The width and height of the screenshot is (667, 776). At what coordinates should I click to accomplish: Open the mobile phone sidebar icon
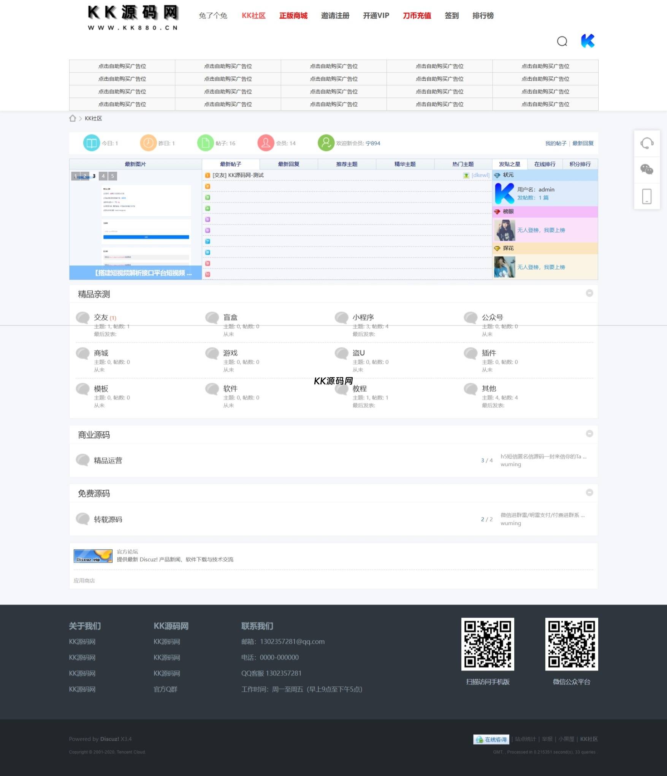[646, 196]
